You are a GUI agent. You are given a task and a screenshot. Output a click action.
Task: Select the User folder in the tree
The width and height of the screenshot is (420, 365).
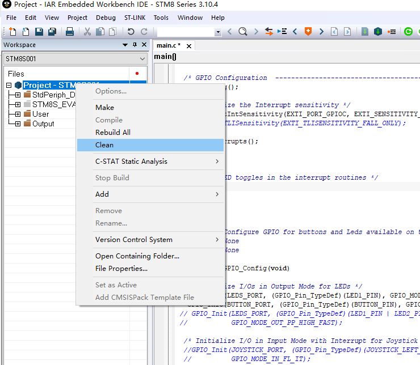tap(40, 114)
